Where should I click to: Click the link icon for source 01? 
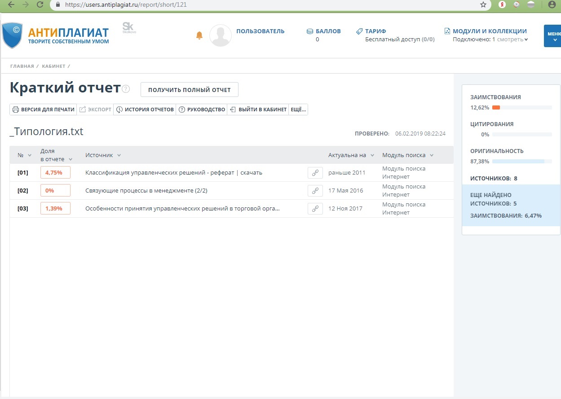(315, 173)
